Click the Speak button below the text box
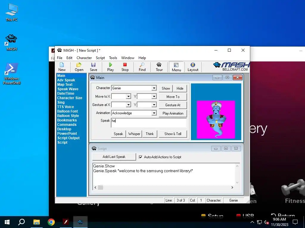 click(x=118, y=134)
